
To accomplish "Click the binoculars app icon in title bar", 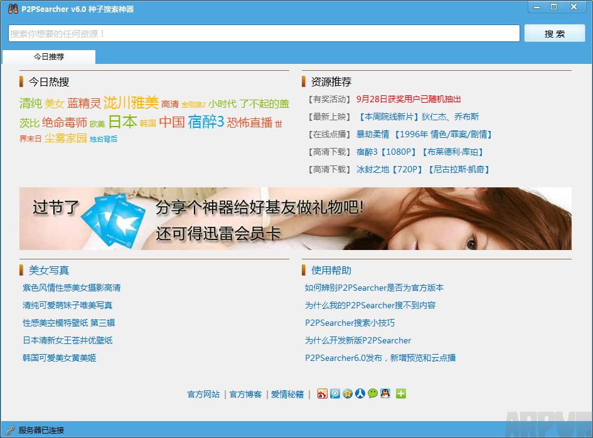I will [13, 9].
